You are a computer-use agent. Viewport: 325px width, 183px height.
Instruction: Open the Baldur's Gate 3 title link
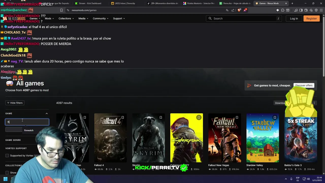click(x=293, y=165)
